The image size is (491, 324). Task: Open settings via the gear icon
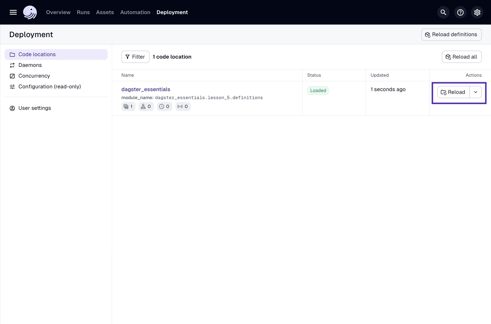477,12
